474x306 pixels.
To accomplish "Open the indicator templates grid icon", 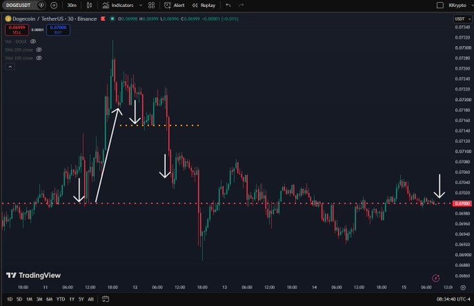I will point(151,5).
